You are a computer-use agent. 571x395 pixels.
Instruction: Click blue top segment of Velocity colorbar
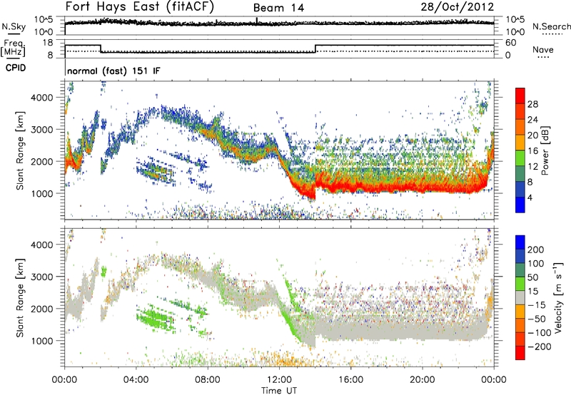click(520, 242)
